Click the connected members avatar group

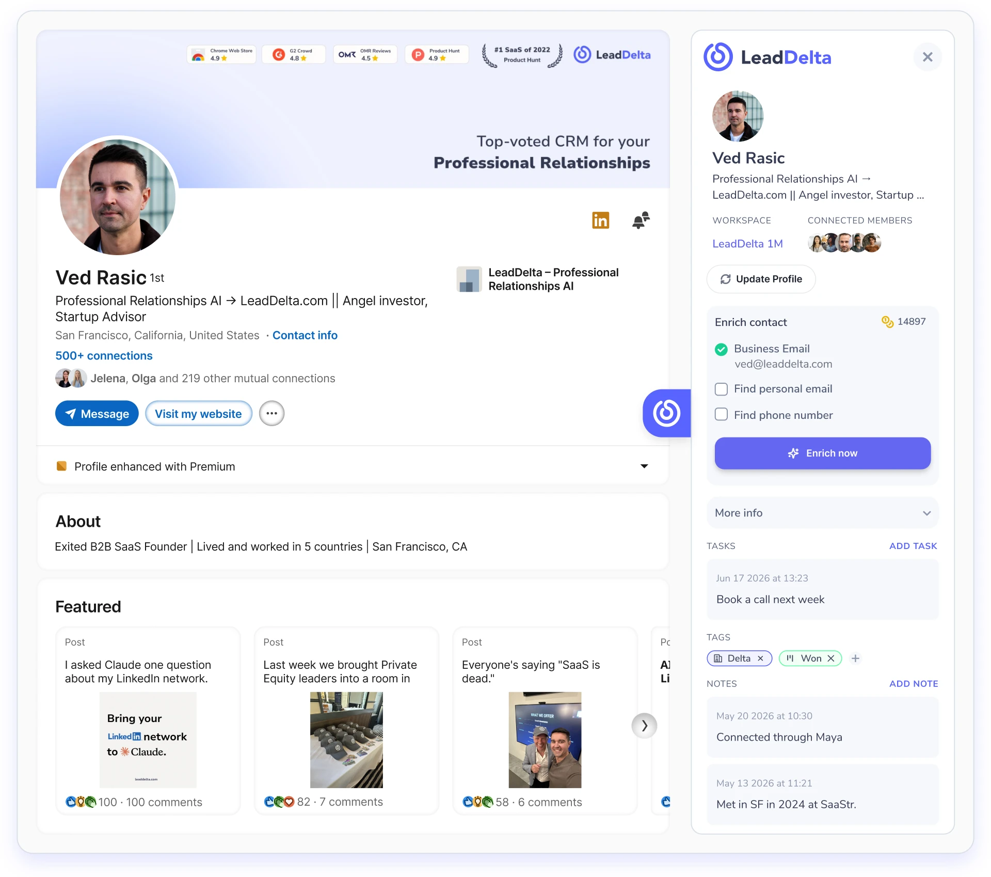click(x=844, y=243)
